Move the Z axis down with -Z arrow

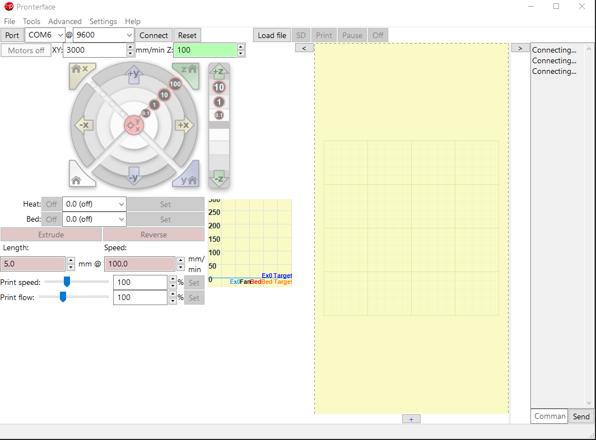(x=219, y=179)
